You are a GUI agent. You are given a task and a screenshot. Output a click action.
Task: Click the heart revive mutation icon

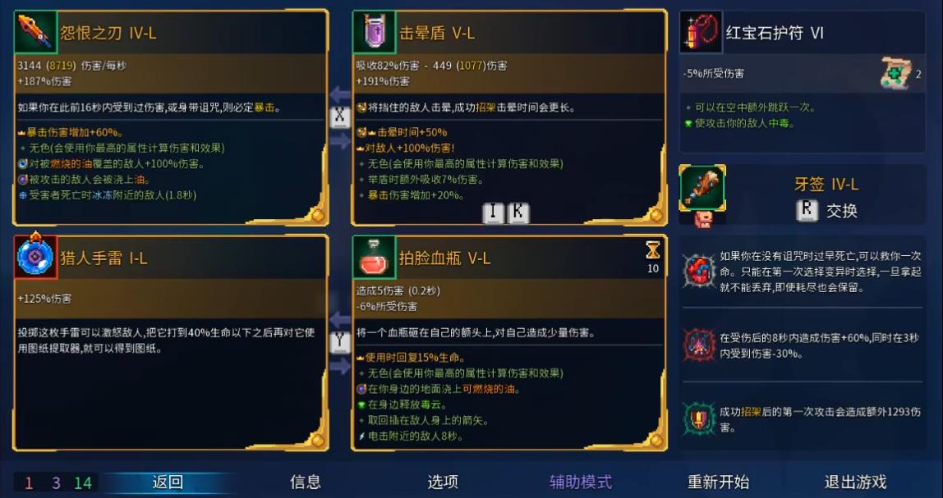coord(698,271)
